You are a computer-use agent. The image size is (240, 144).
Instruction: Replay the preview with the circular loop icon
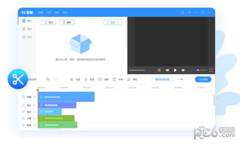pyautogui.click(x=159, y=70)
